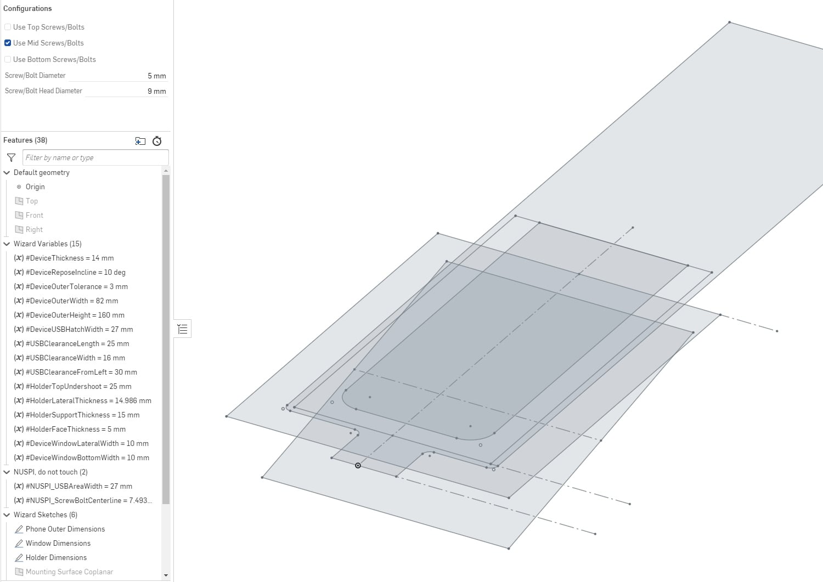Select the Front plane icon
Screen dimensions: 823x582
tap(19, 215)
